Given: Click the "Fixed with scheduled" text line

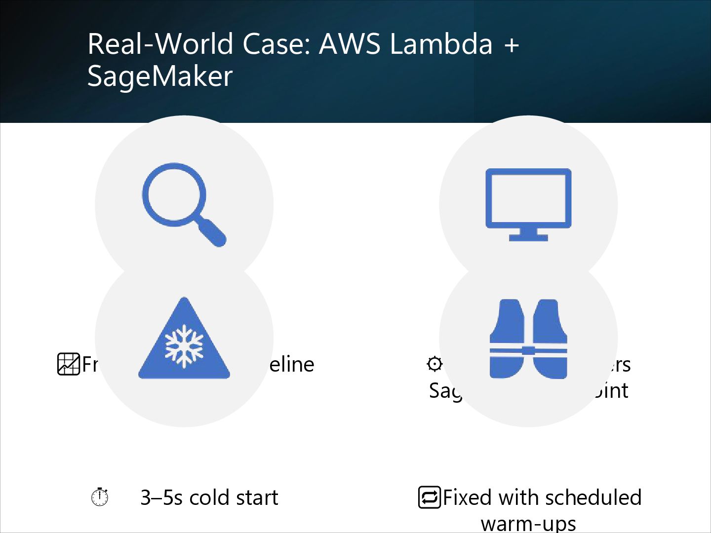Looking at the screenshot, I should (542, 497).
